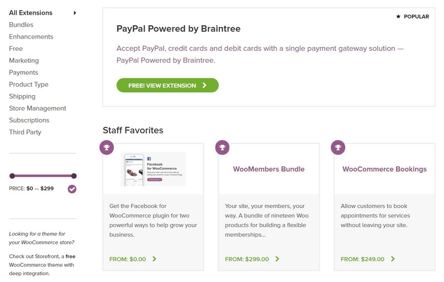Open the Facebook for WooCommerce thumbnail
This screenshot has height=282, width=444.
(x=153, y=169)
